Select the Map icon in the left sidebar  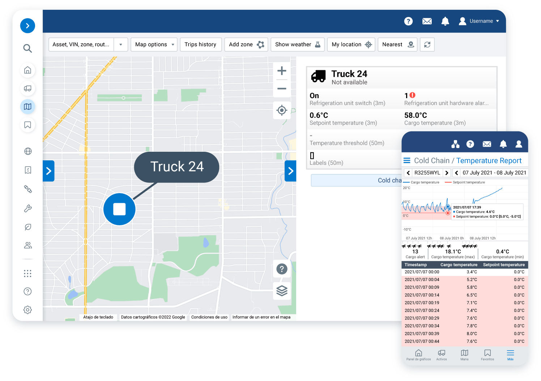(27, 106)
